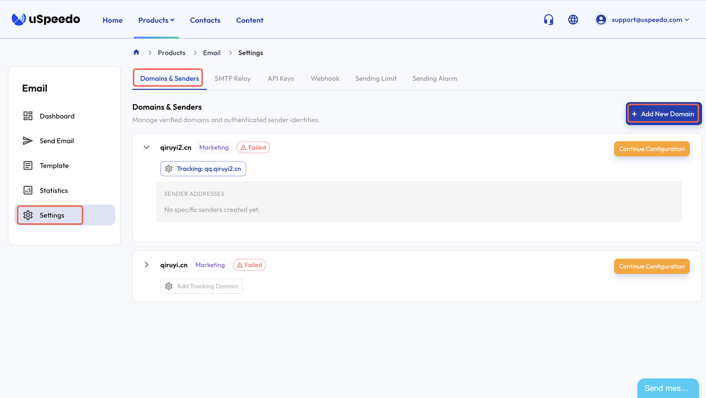Open Dashboard in the Email sidebar
The image size is (706, 398).
[56, 116]
